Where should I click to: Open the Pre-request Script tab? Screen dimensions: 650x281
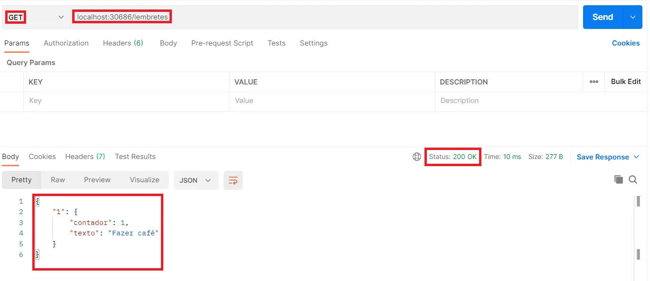coord(222,43)
